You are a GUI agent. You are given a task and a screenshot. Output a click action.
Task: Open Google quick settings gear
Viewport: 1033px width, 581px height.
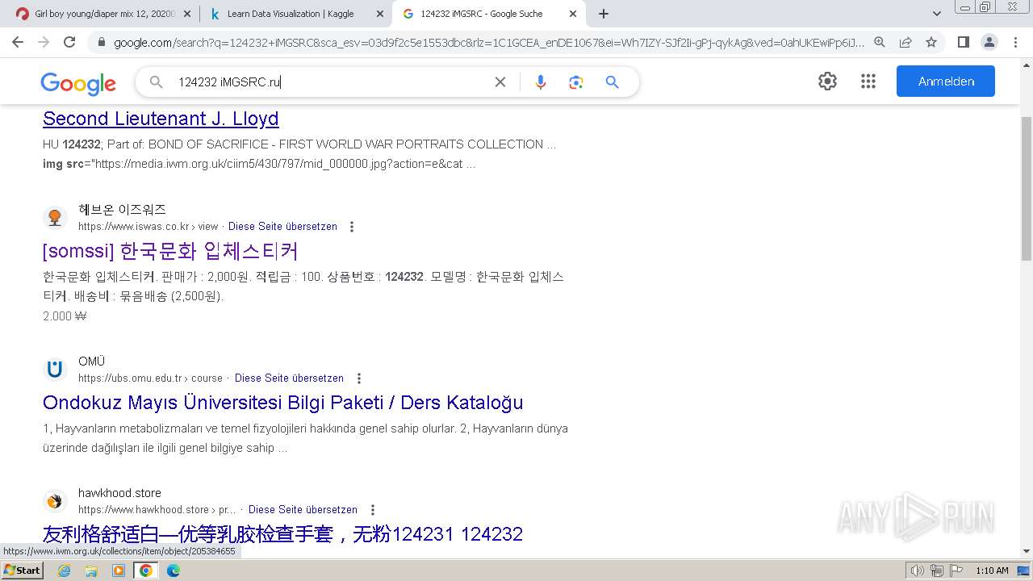pyautogui.click(x=827, y=81)
